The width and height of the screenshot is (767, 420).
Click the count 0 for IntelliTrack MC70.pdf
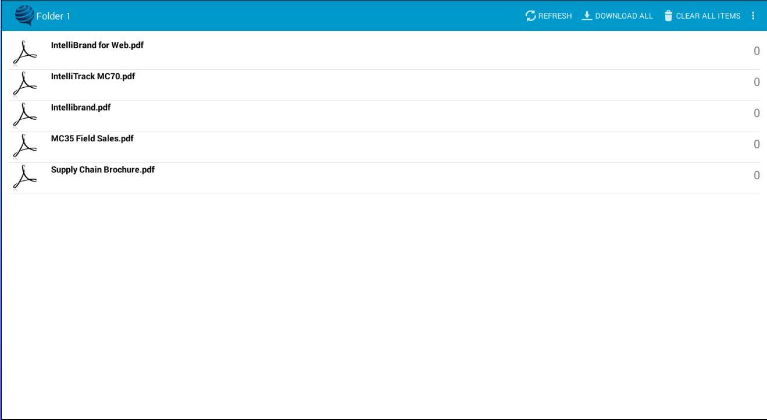757,83
